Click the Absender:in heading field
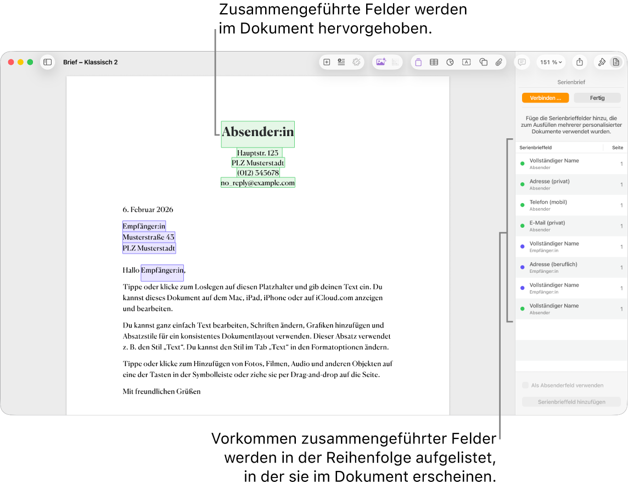This screenshot has width=628, height=489. pyautogui.click(x=258, y=134)
